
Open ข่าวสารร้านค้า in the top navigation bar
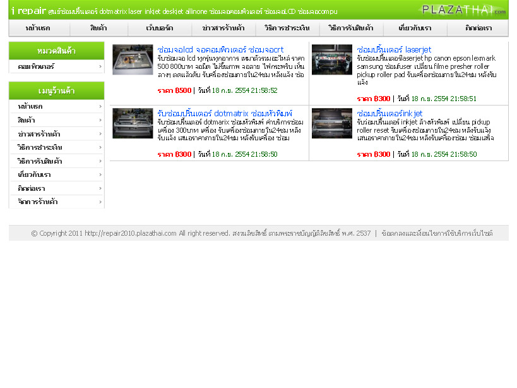[223, 28]
